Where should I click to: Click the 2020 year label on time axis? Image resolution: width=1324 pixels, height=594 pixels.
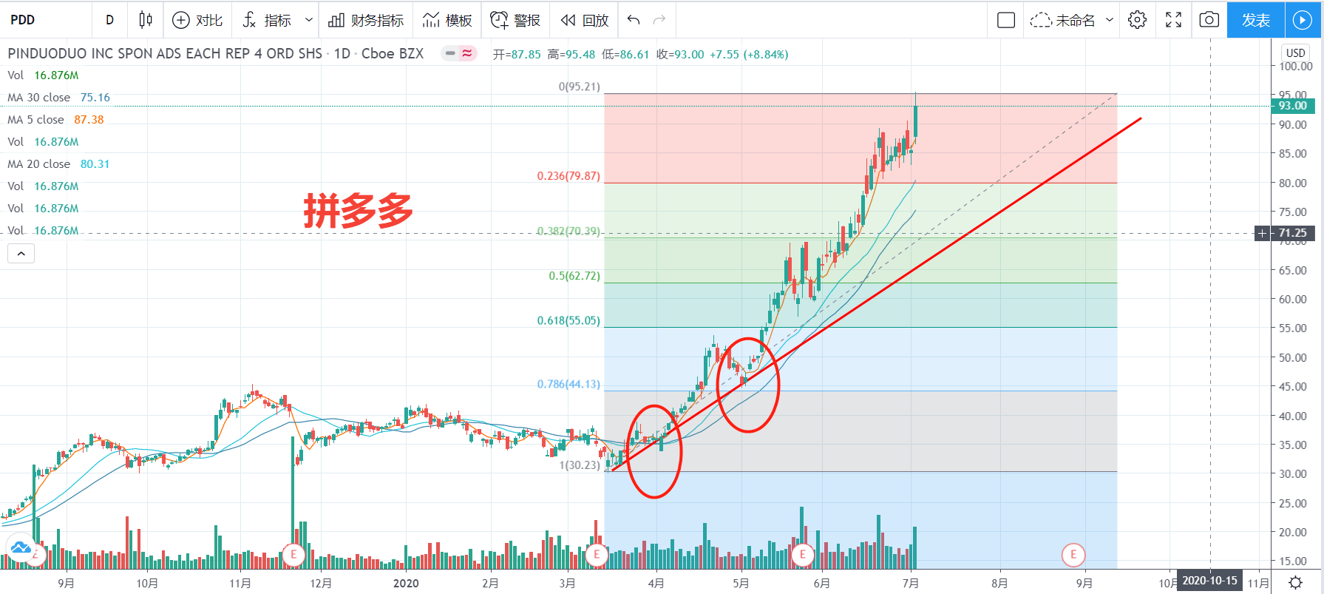click(x=406, y=583)
